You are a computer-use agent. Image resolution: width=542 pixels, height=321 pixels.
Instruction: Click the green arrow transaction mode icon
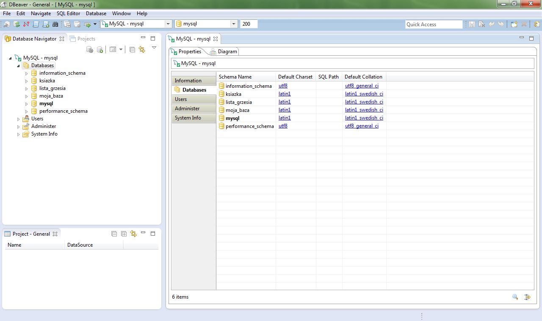pos(87,24)
